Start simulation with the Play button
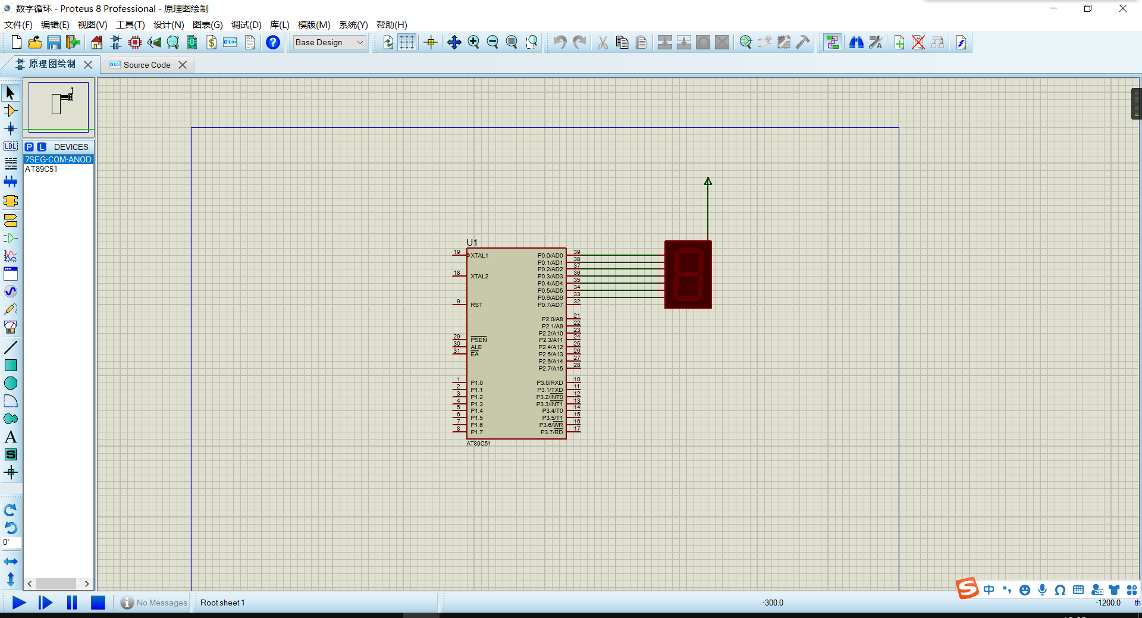Image resolution: width=1142 pixels, height=618 pixels. pyautogui.click(x=19, y=603)
